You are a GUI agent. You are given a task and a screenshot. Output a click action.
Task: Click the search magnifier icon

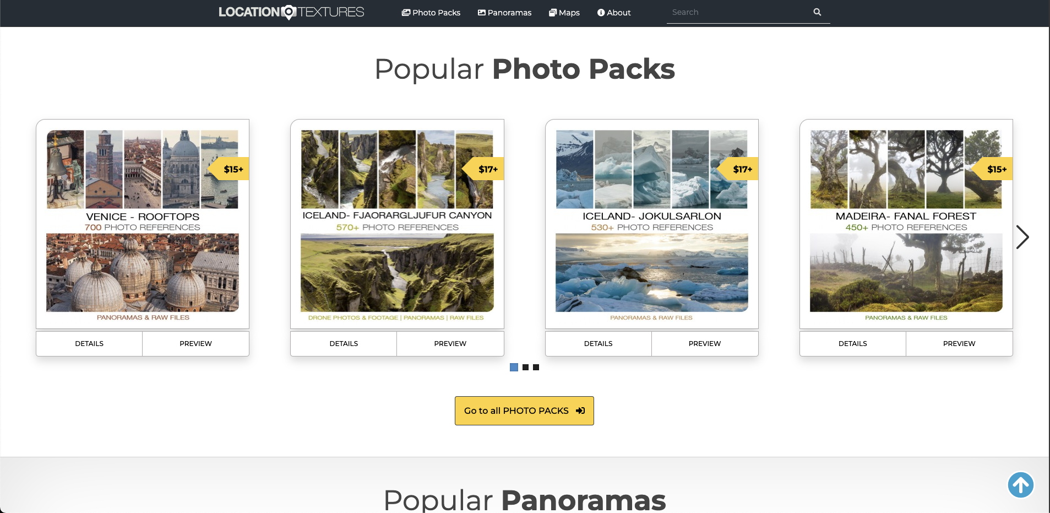[817, 12]
